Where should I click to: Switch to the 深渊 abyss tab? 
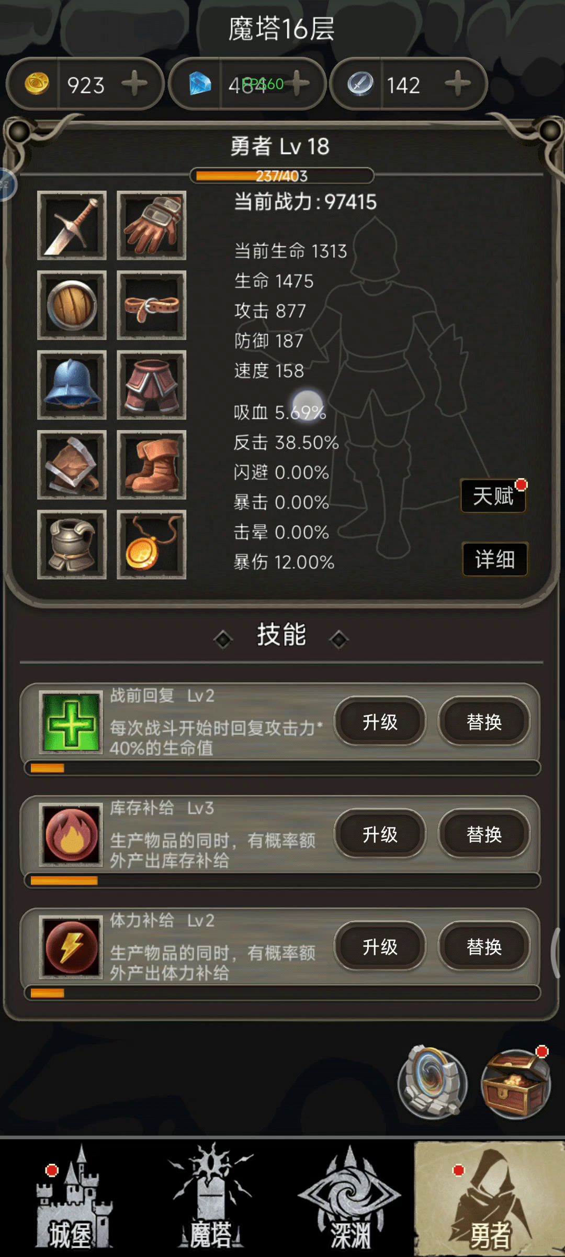[x=349, y=1199]
